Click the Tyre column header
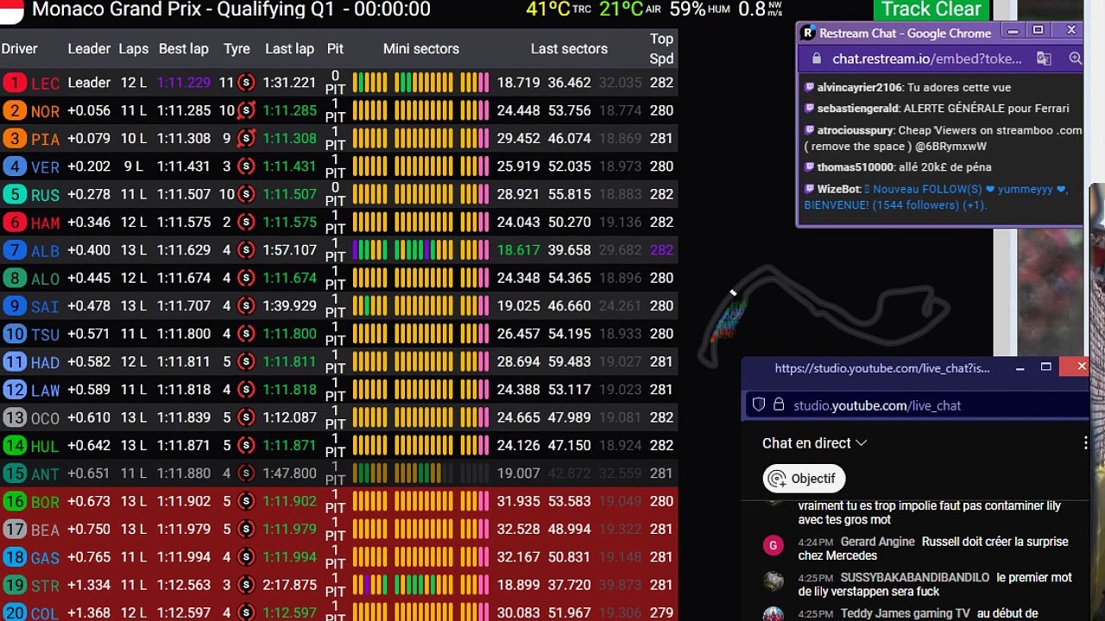 tap(237, 49)
